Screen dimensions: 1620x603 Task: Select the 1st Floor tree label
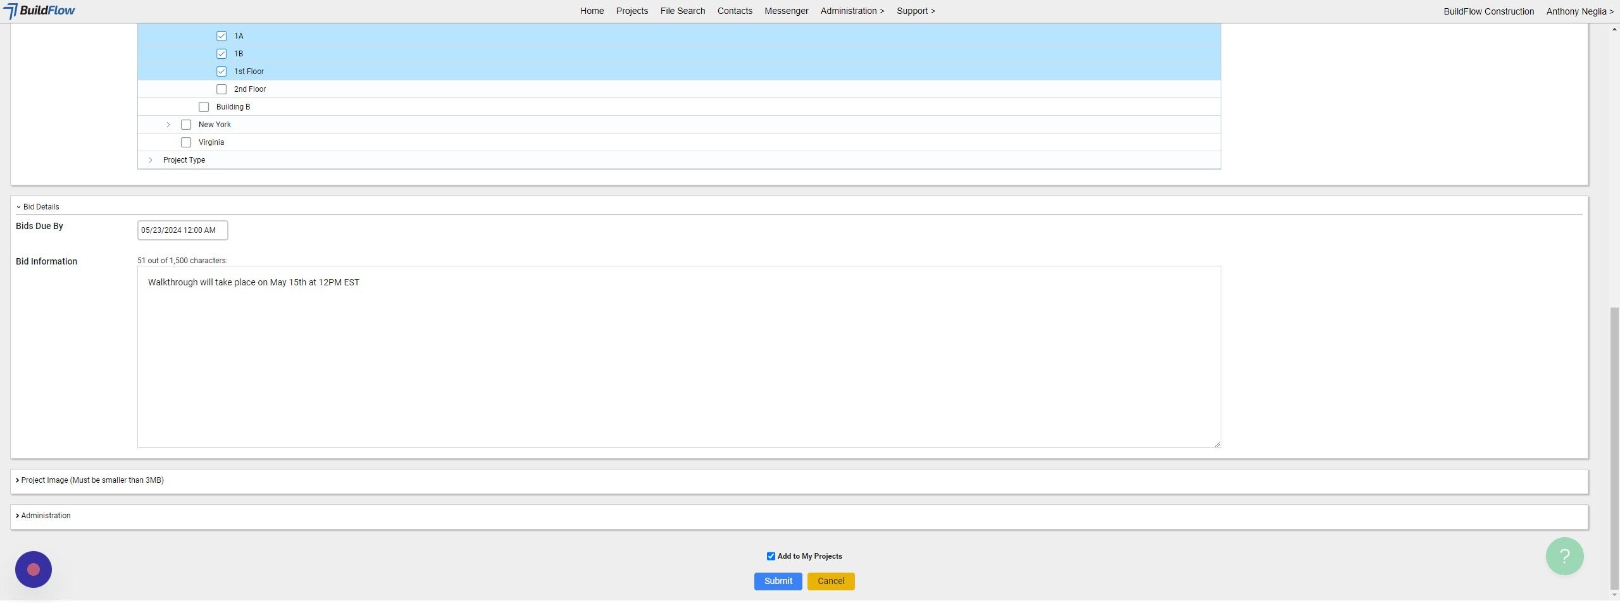click(x=249, y=71)
